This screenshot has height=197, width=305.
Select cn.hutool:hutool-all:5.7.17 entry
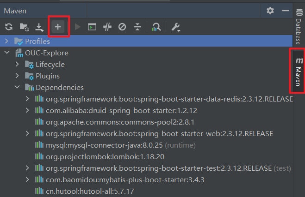[146, 191]
